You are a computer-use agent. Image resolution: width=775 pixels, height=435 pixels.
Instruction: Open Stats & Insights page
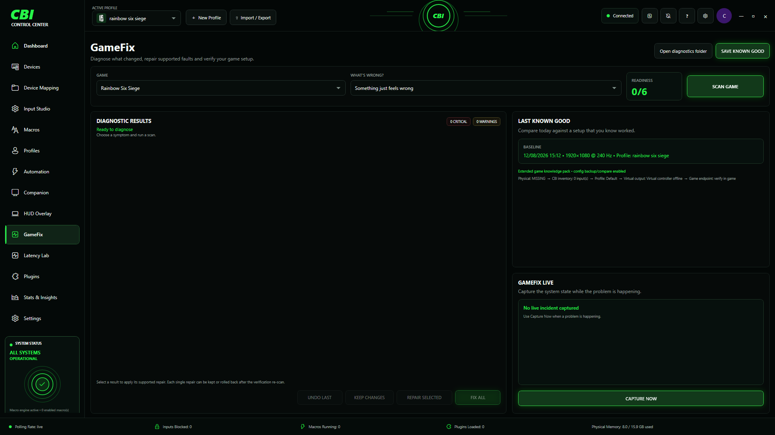pos(42,298)
